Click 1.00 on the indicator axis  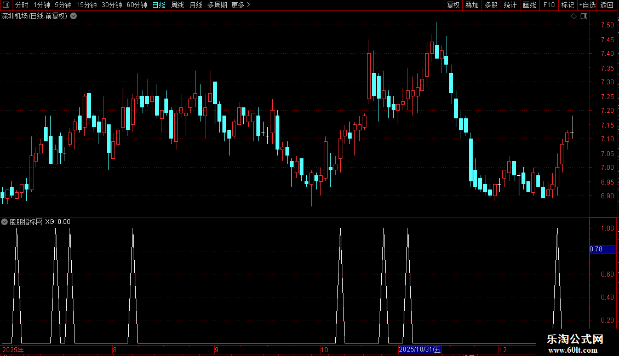coord(607,228)
